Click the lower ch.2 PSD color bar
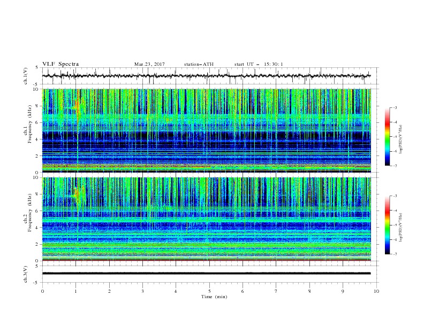The height and width of the screenshot is (327, 424). point(387,225)
